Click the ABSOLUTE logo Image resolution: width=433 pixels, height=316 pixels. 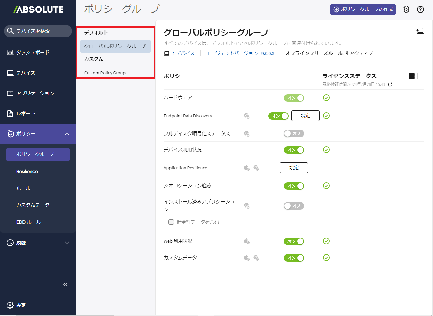[x=38, y=9]
